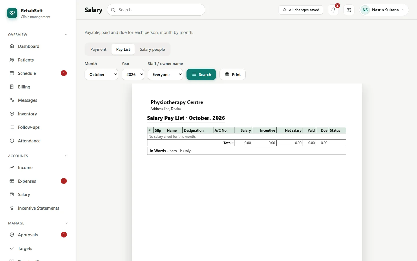
Task: Focus the top Search input field
Action: coord(156,10)
